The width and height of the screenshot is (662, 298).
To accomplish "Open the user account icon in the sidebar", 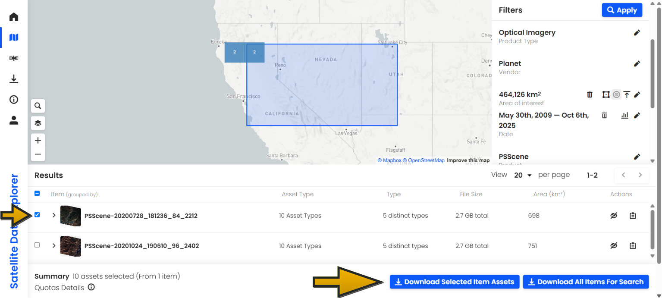I will (x=13, y=120).
